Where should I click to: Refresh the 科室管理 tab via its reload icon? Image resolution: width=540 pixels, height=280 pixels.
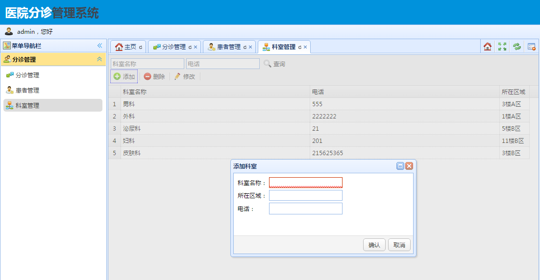[x=299, y=47]
